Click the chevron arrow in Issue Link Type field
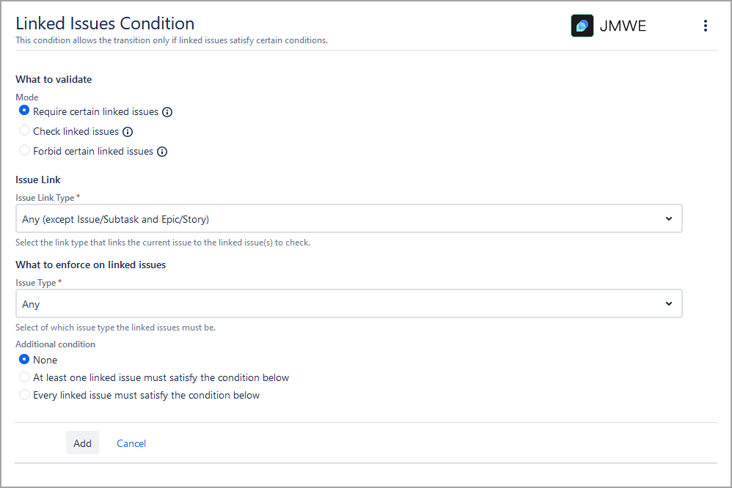This screenshot has height=488, width=732. [668, 218]
